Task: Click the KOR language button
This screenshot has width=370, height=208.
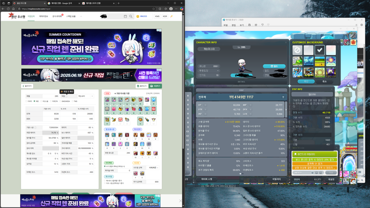Action: [x=165, y=16]
